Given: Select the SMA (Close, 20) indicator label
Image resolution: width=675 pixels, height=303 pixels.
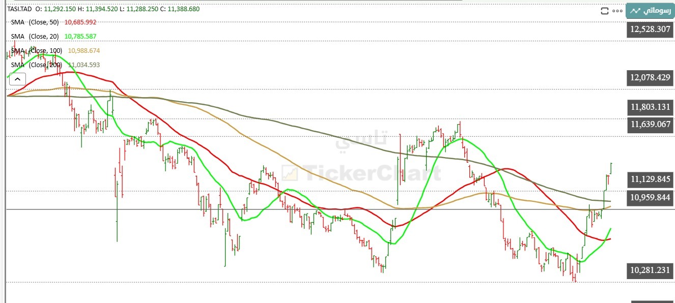Looking at the screenshot, I should pyautogui.click(x=35, y=36).
